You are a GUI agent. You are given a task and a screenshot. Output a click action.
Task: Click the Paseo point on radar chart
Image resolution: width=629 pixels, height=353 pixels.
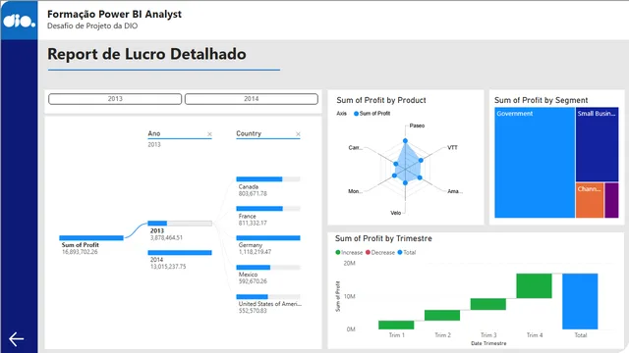(405, 141)
